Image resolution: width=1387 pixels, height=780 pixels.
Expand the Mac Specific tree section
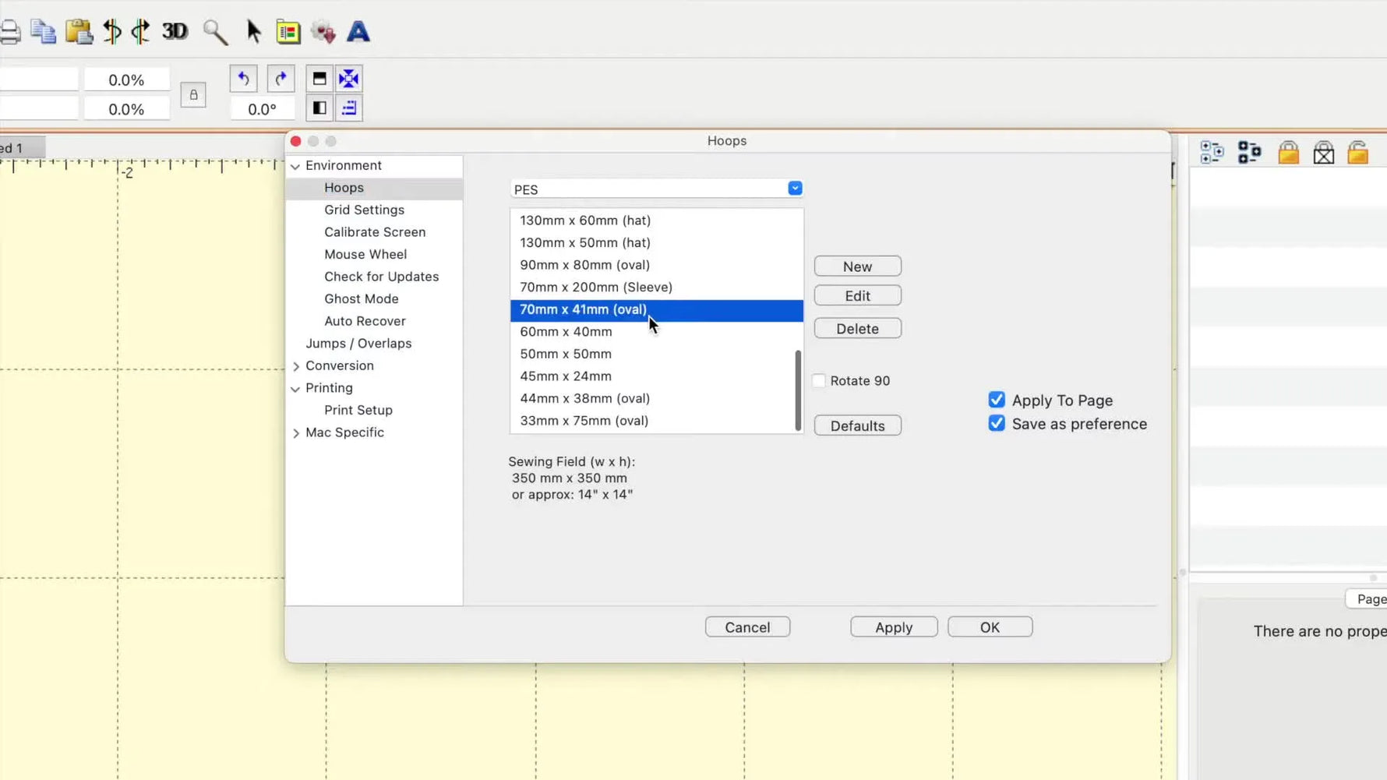coord(296,433)
